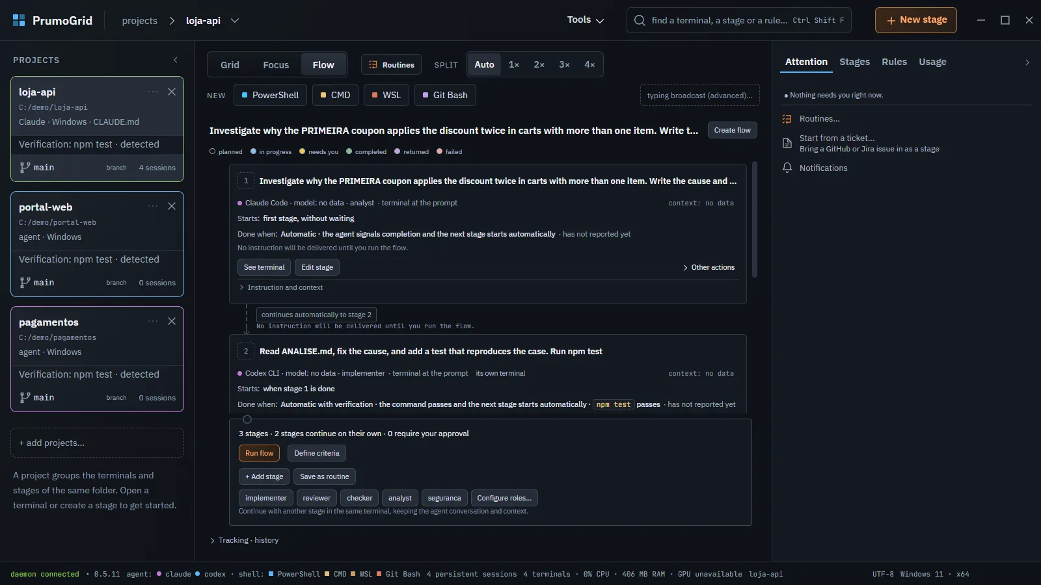Open pagamentos card more options dots

click(x=153, y=321)
